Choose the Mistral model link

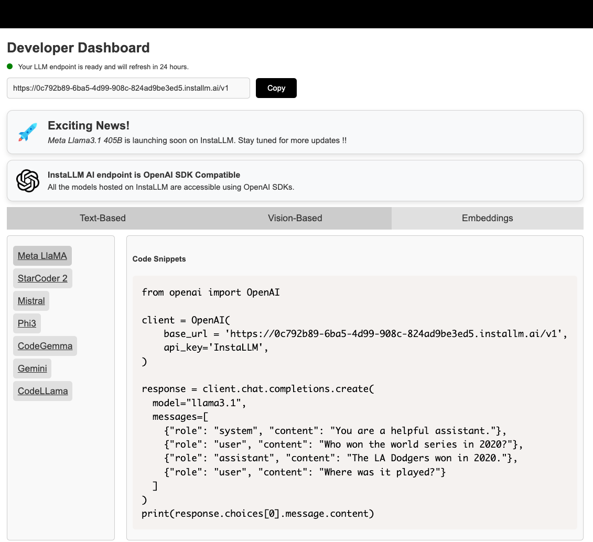pyautogui.click(x=31, y=301)
